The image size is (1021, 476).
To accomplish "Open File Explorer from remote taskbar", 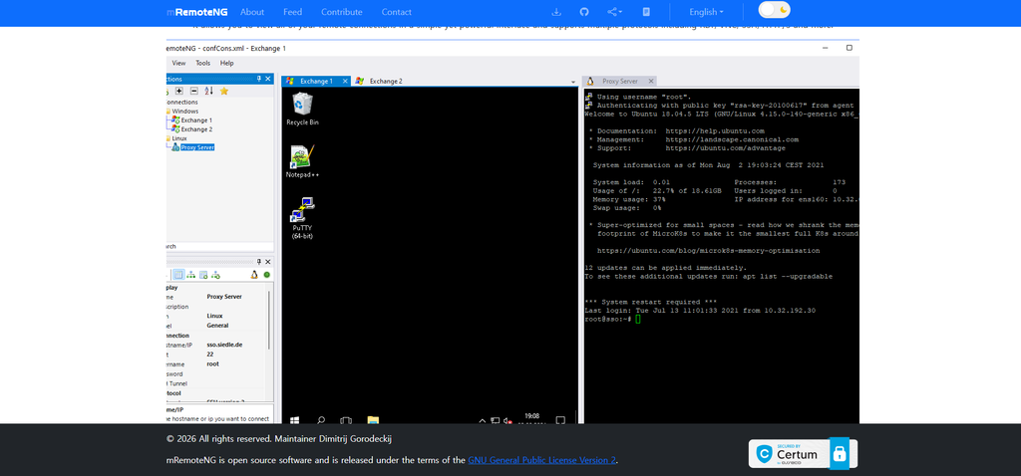I will coord(373,420).
